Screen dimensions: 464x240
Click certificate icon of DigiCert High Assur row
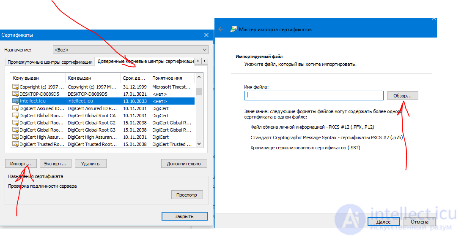[x=15, y=137]
